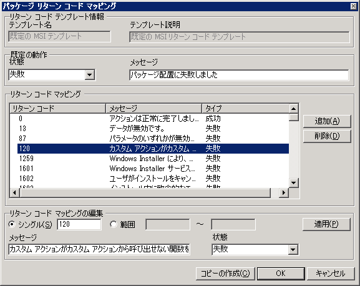This screenshot has height=286, width=360.
Task: Click the single return code input field
Action: tap(79, 224)
